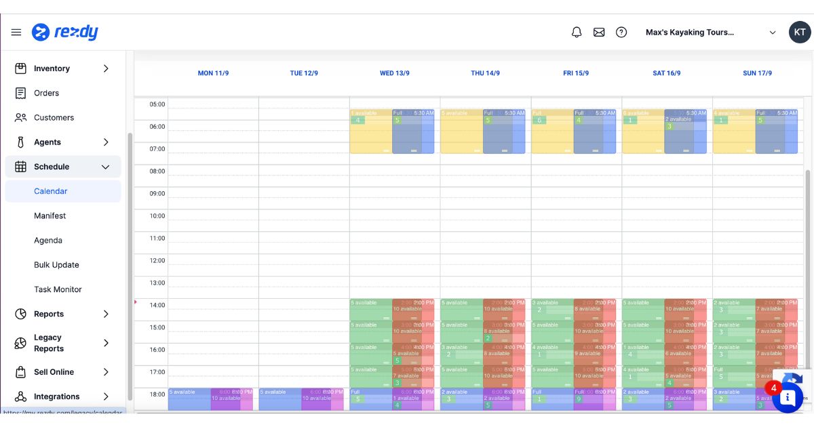Open the Inventory section icon
This screenshot has height=427, width=814.
tap(21, 68)
